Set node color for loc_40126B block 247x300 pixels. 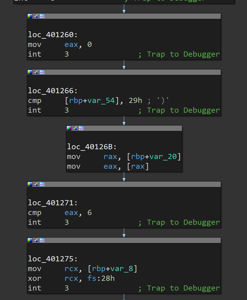tap(69, 128)
